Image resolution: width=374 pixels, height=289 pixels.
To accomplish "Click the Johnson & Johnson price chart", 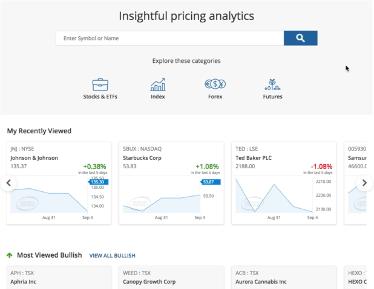I will pos(48,196).
